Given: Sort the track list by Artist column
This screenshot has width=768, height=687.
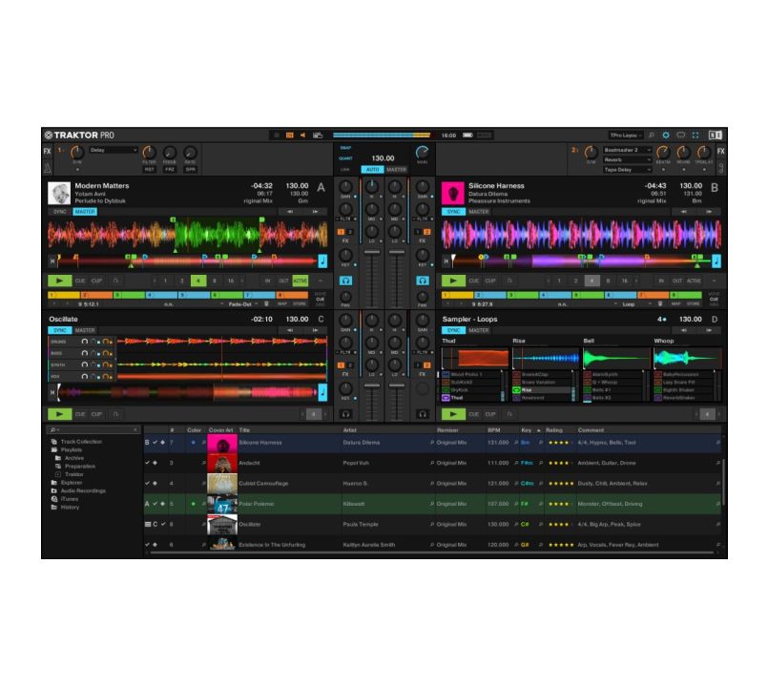Looking at the screenshot, I should pos(350,430).
